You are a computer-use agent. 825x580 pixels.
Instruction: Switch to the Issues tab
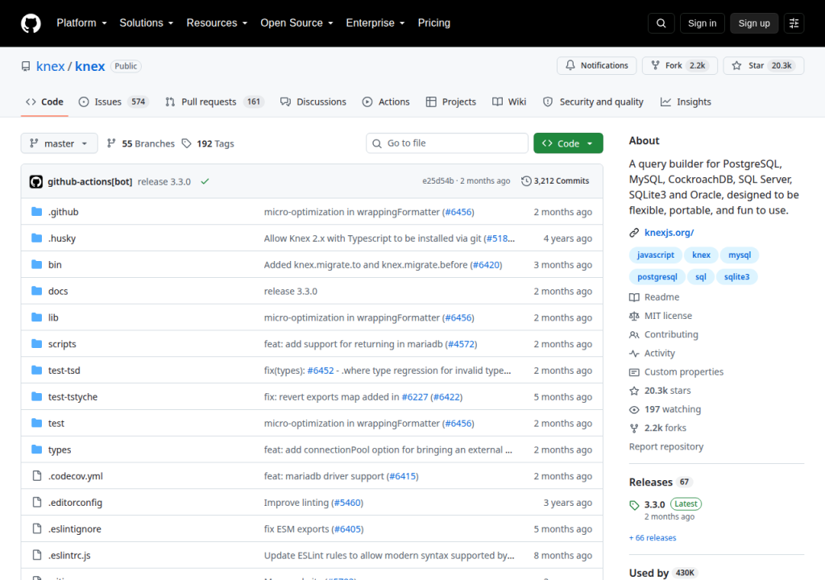pos(114,102)
